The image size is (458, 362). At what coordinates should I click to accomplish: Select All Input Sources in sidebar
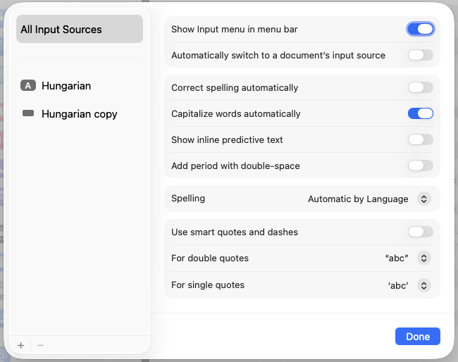[x=79, y=30]
